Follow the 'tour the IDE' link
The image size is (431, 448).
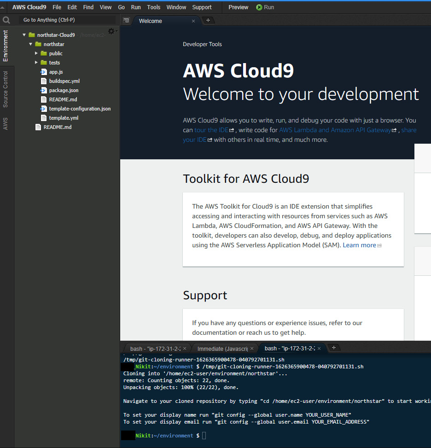coord(214,130)
